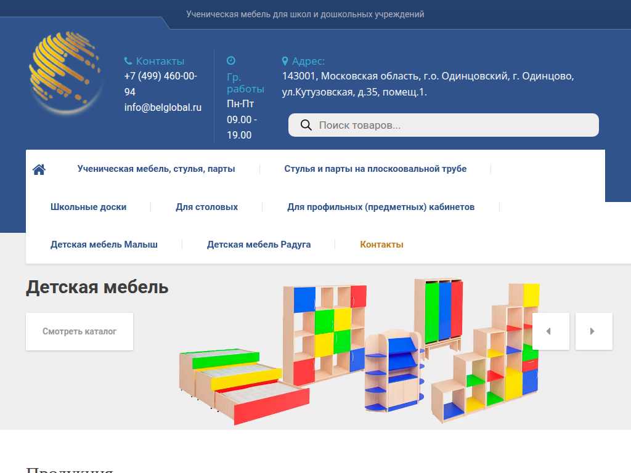
Task: Open Детская мебель Малыш menu item
Action: (104, 245)
